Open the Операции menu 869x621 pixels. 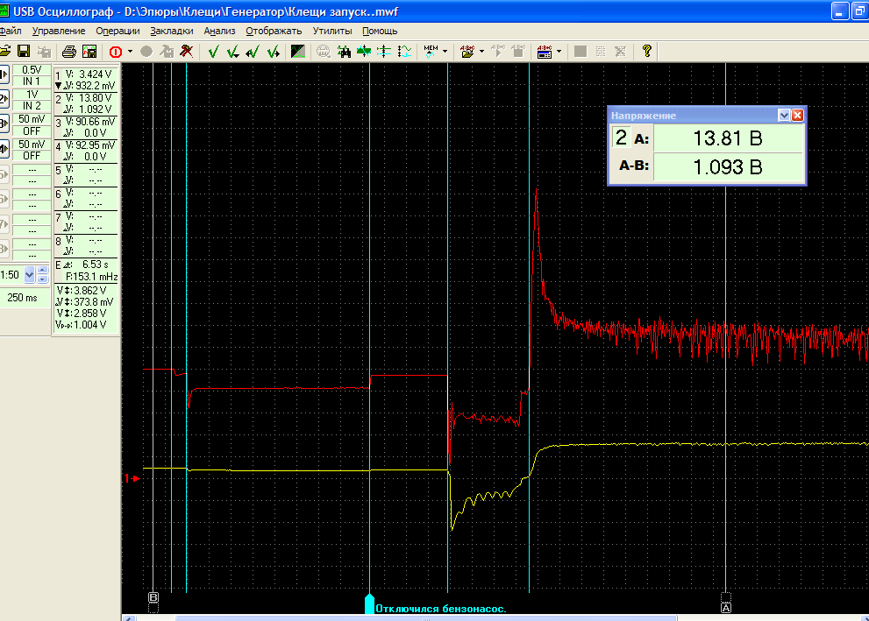point(118,31)
